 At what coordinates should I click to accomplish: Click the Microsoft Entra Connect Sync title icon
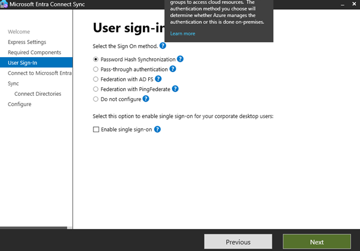[x=3, y=4]
